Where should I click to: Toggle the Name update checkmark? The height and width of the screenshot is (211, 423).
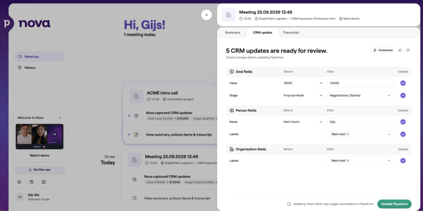coord(403,122)
